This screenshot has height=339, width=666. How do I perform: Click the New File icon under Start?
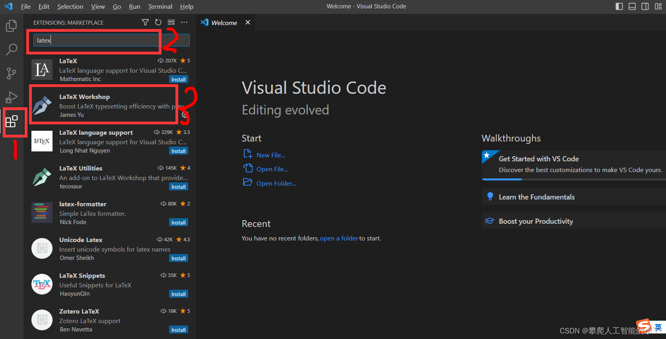(x=247, y=154)
